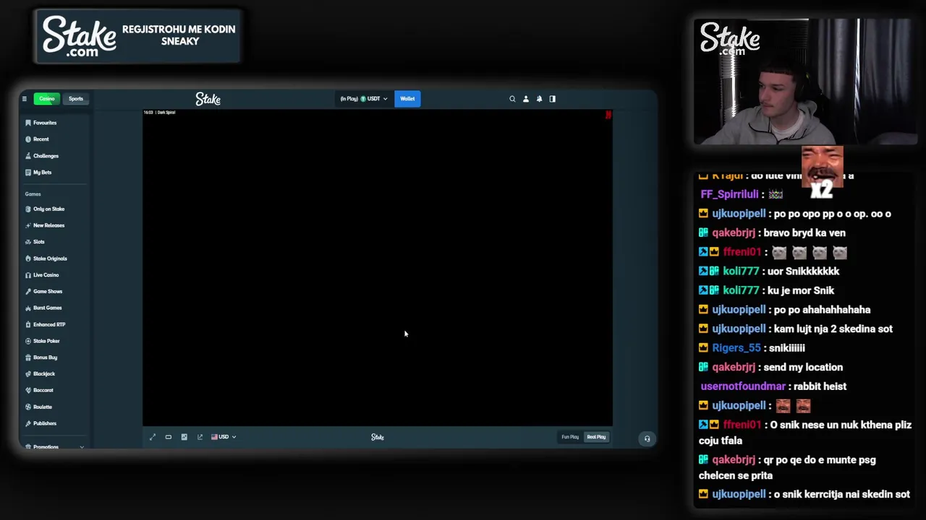Select Stake Poker category
This screenshot has height=520, width=926.
(x=54, y=341)
